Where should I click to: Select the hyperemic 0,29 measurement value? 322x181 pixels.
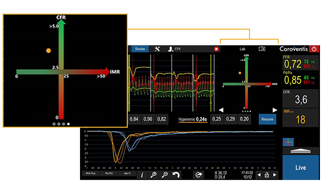(x=230, y=119)
